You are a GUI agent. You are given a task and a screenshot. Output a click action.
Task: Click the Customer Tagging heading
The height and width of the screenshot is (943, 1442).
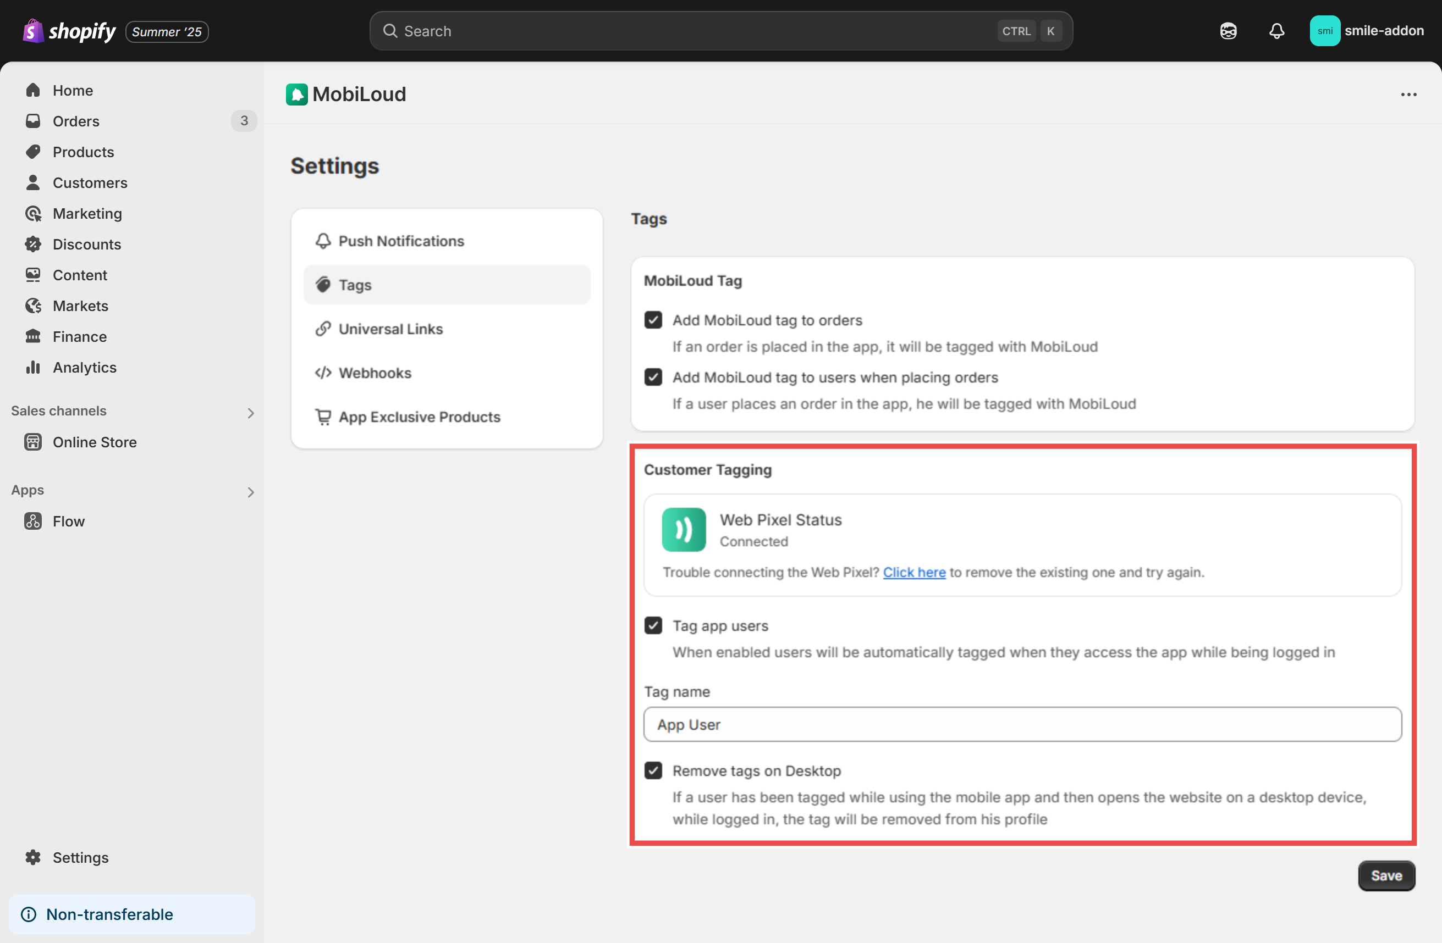(708, 470)
